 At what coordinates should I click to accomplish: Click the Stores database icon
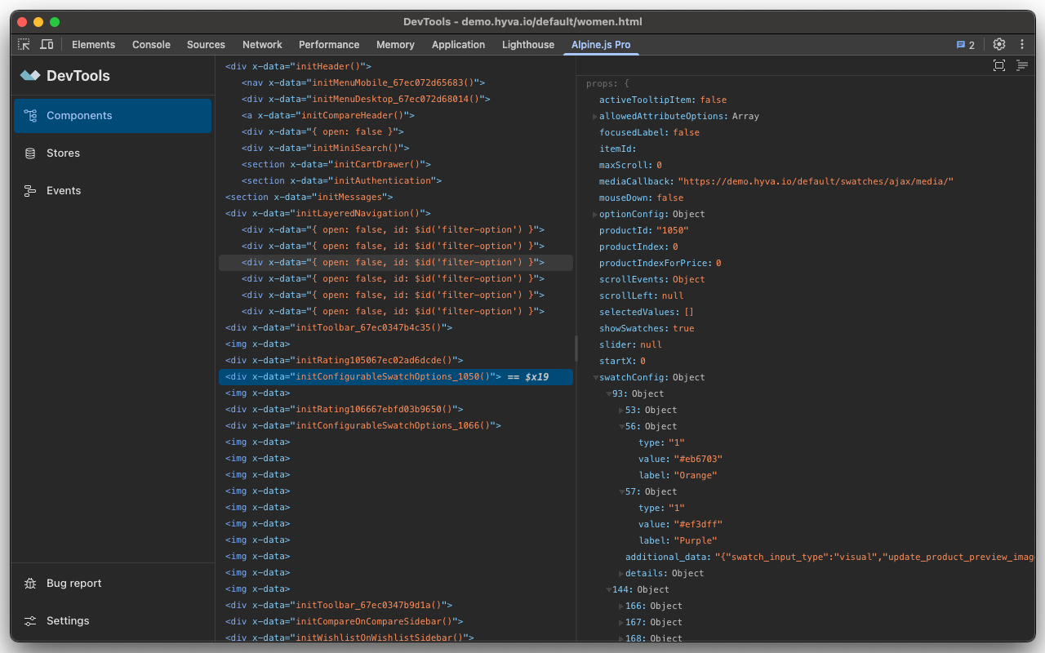pos(30,153)
